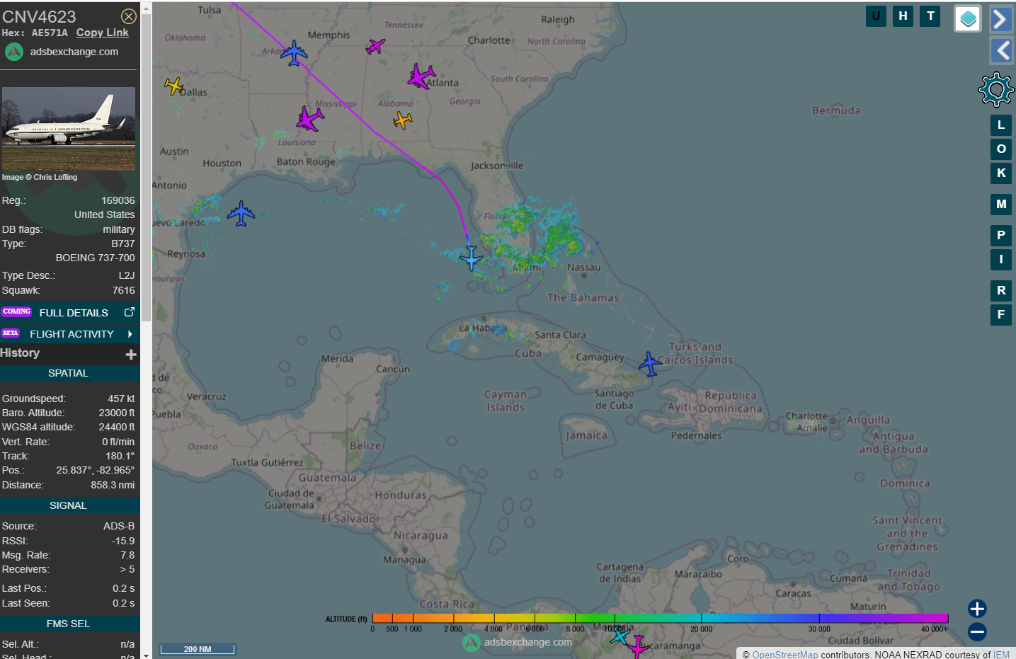Screen dimensions: 1016x659
Task: Toggle the O map option button
Action: [x=1001, y=149]
